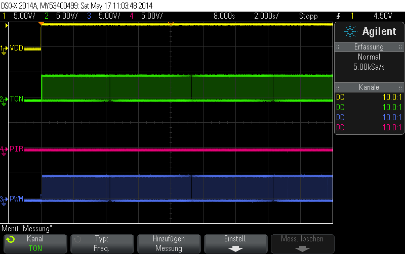
Task: Open the Erfassung panel header
Action: (369, 47)
